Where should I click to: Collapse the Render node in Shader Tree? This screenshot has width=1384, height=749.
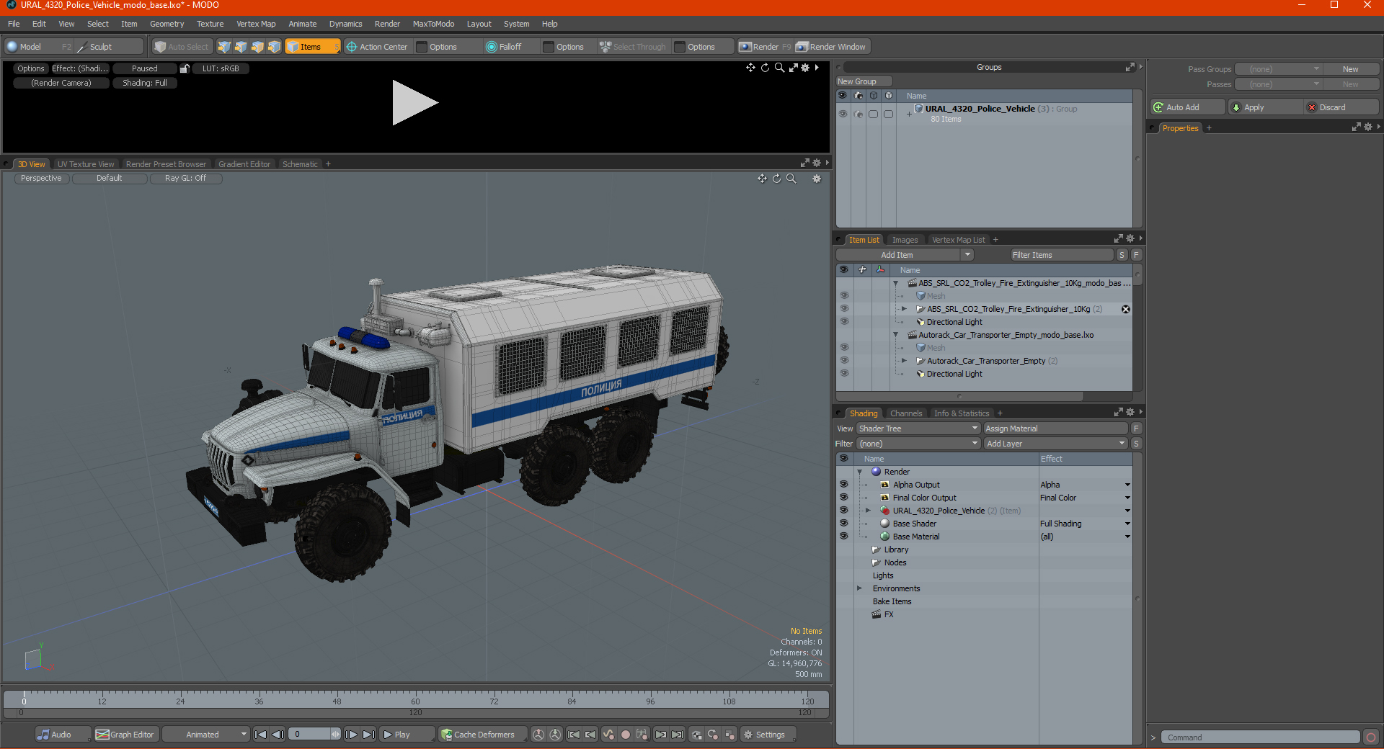click(x=859, y=472)
